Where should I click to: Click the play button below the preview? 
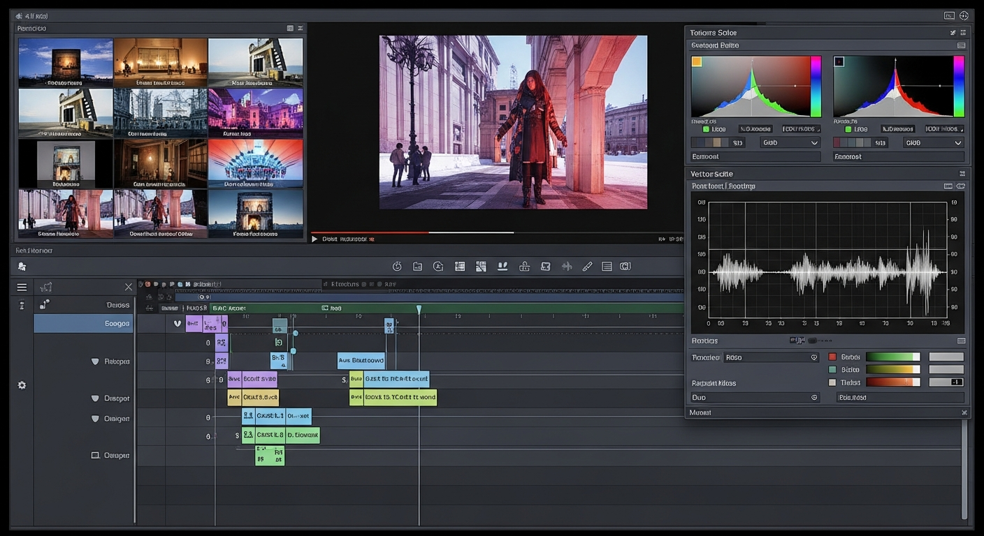pos(314,239)
